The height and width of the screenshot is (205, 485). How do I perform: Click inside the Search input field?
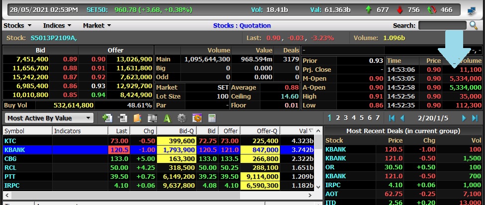coord(442,25)
